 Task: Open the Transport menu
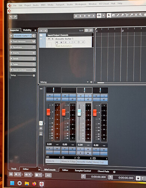click(x=60, y=5)
